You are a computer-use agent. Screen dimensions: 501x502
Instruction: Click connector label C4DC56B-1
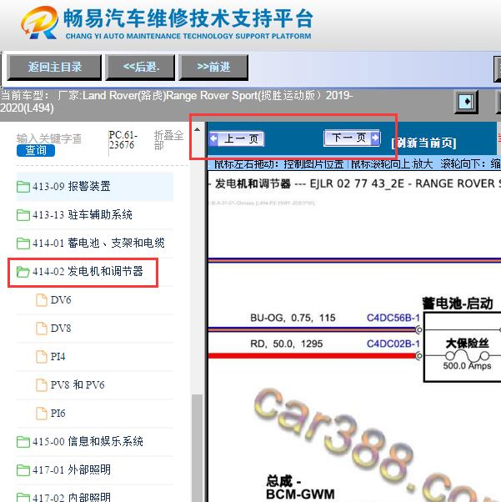coord(393,318)
